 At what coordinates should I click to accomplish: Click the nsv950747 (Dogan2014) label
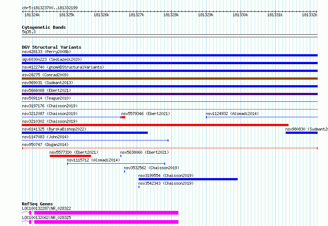(x=45, y=145)
